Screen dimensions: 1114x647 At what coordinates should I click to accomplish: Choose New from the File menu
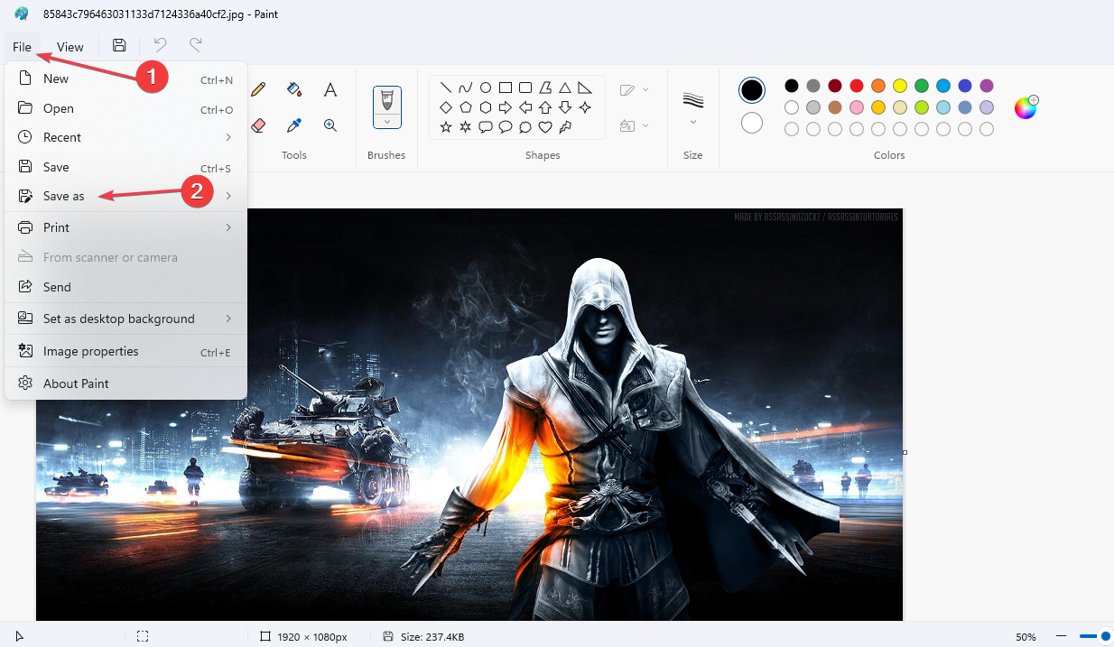125,79
